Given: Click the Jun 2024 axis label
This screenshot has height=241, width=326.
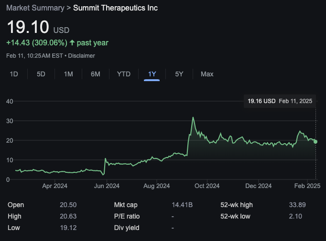Looking at the screenshot, I should (107, 186).
